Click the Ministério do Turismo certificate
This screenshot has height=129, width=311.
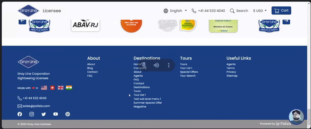point(223,26)
